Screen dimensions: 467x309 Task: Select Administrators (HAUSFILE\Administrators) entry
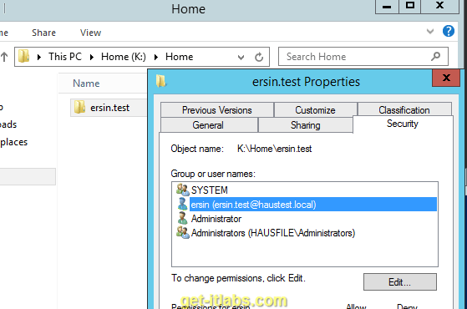pyautogui.click(x=273, y=233)
